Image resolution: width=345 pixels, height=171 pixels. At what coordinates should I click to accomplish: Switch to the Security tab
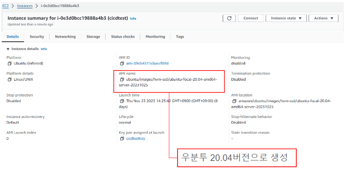[x=37, y=37]
